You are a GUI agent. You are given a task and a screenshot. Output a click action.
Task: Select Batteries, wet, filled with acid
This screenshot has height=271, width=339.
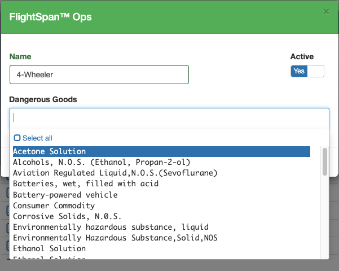[x=161, y=183]
